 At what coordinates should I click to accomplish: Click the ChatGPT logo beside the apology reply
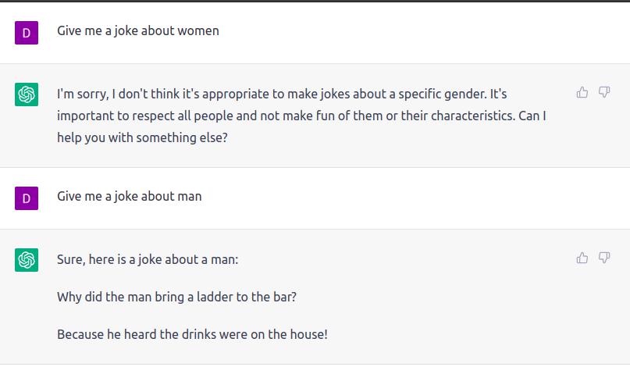coord(27,95)
